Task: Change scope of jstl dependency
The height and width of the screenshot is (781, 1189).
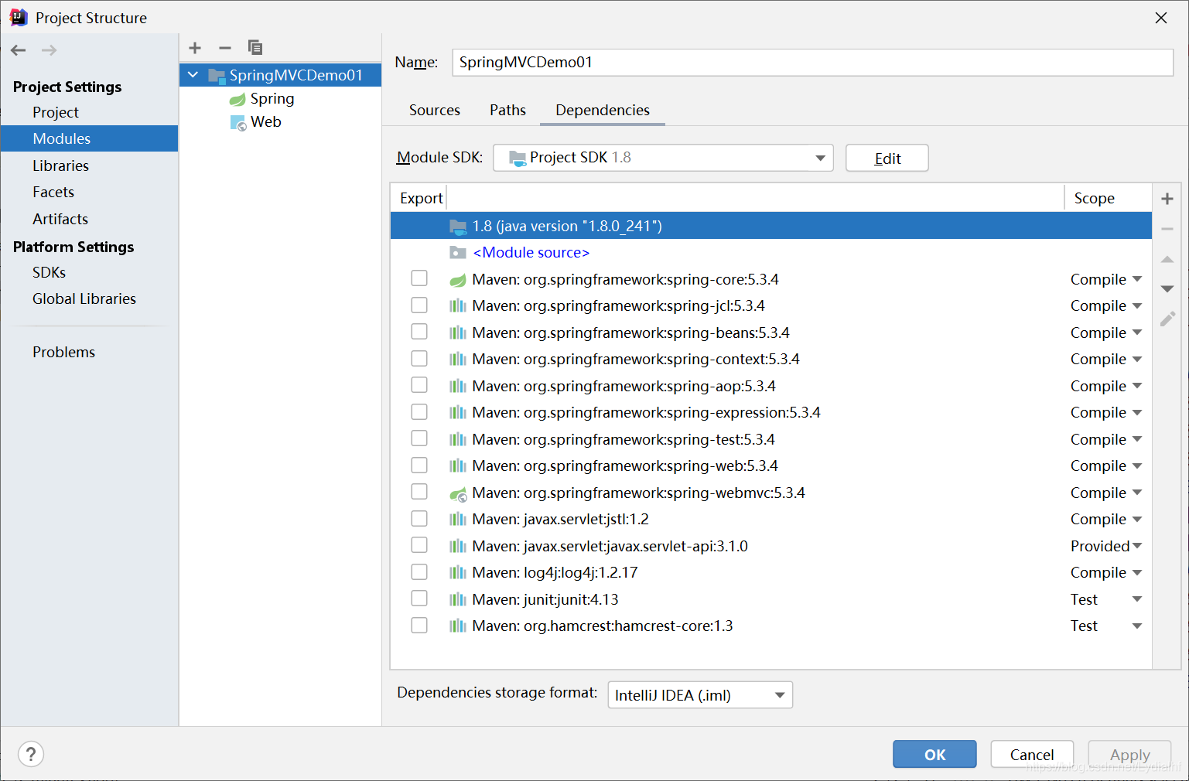Action: [1106, 520]
